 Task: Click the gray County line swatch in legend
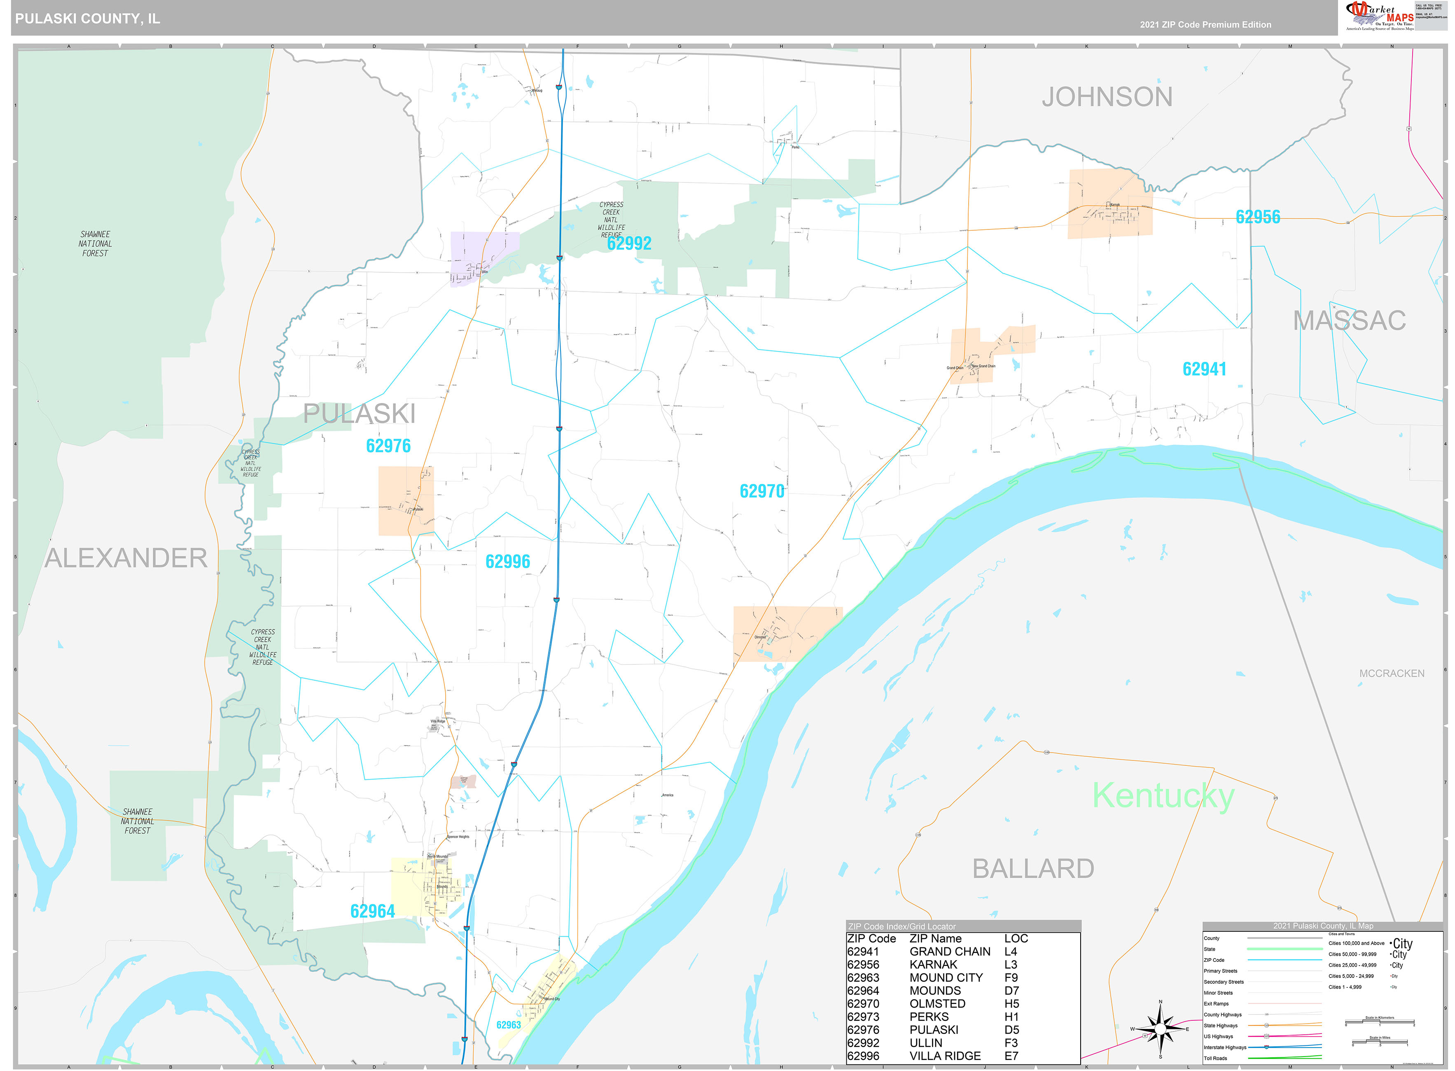(1285, 938)
